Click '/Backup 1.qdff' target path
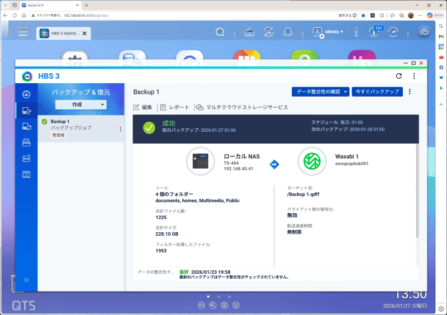 coord(303,194)
